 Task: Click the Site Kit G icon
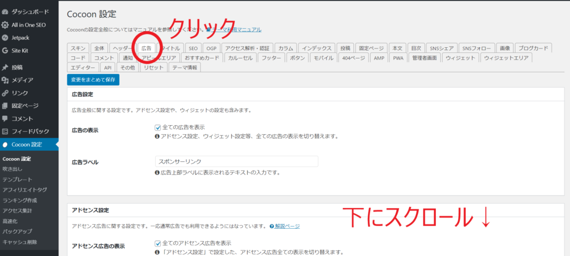click(4, 51)
